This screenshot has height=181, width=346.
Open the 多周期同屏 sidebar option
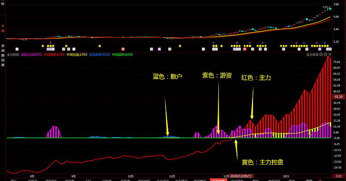[x=3, y=54]
